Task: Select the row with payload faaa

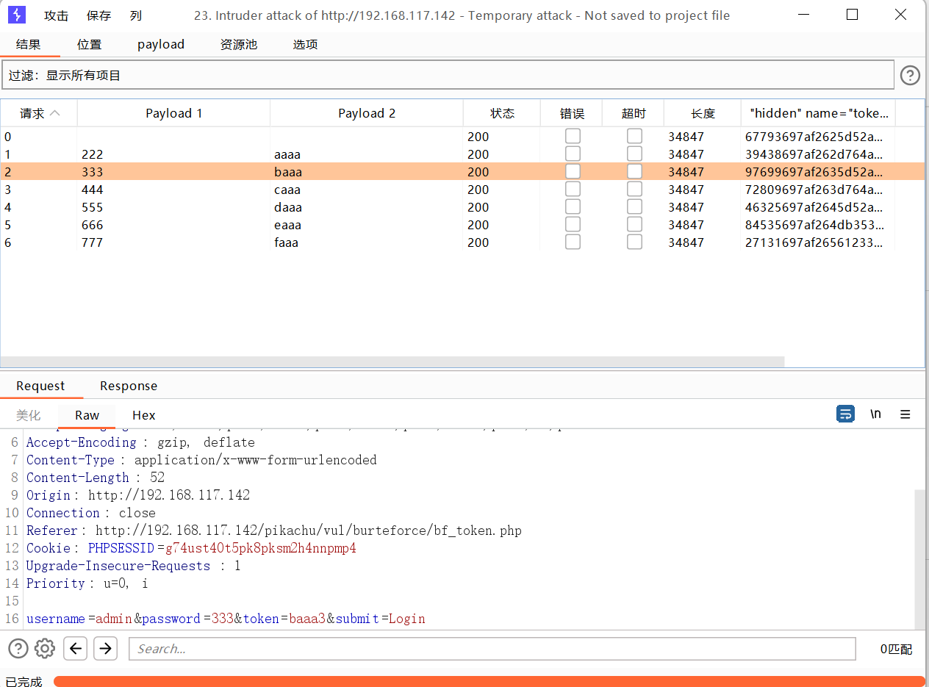Action: (462, 242)
